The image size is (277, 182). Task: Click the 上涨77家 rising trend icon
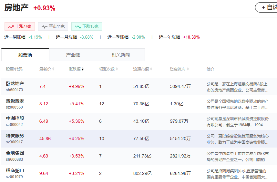[11, 27]
